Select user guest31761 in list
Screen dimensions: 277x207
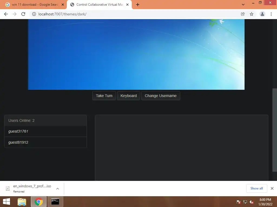(45, 132)
